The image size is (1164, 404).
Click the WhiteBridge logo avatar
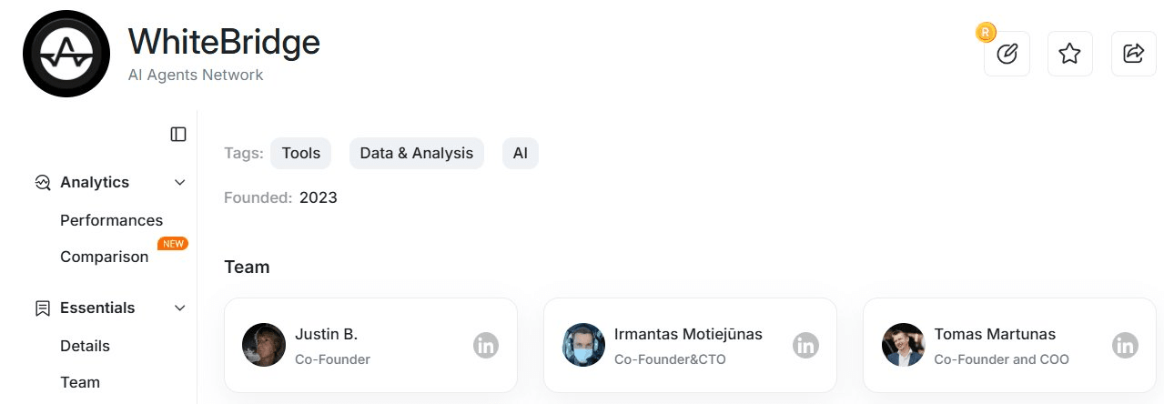tap(66, 54)
